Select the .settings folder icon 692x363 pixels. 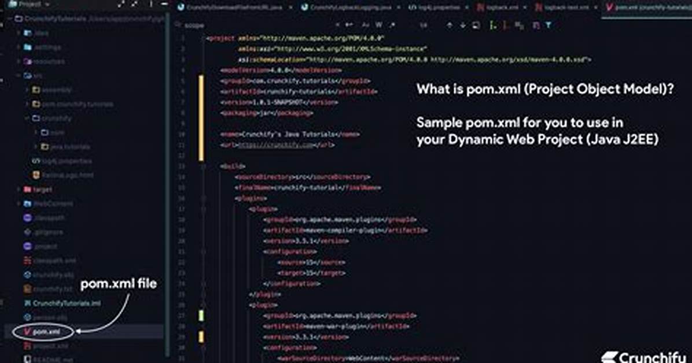coord(28,47)
